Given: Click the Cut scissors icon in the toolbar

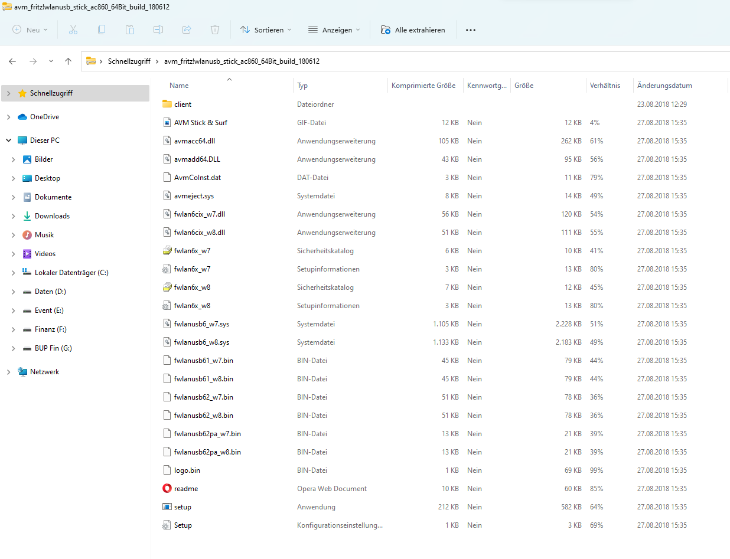Looking at the screenshot, I should click(x=73, y=30).
